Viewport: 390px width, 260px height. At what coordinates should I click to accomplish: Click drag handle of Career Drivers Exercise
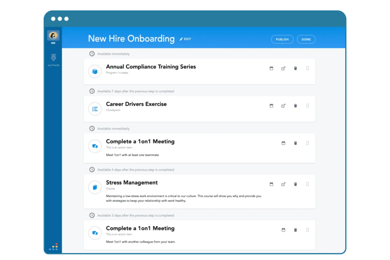pos(308,106)
